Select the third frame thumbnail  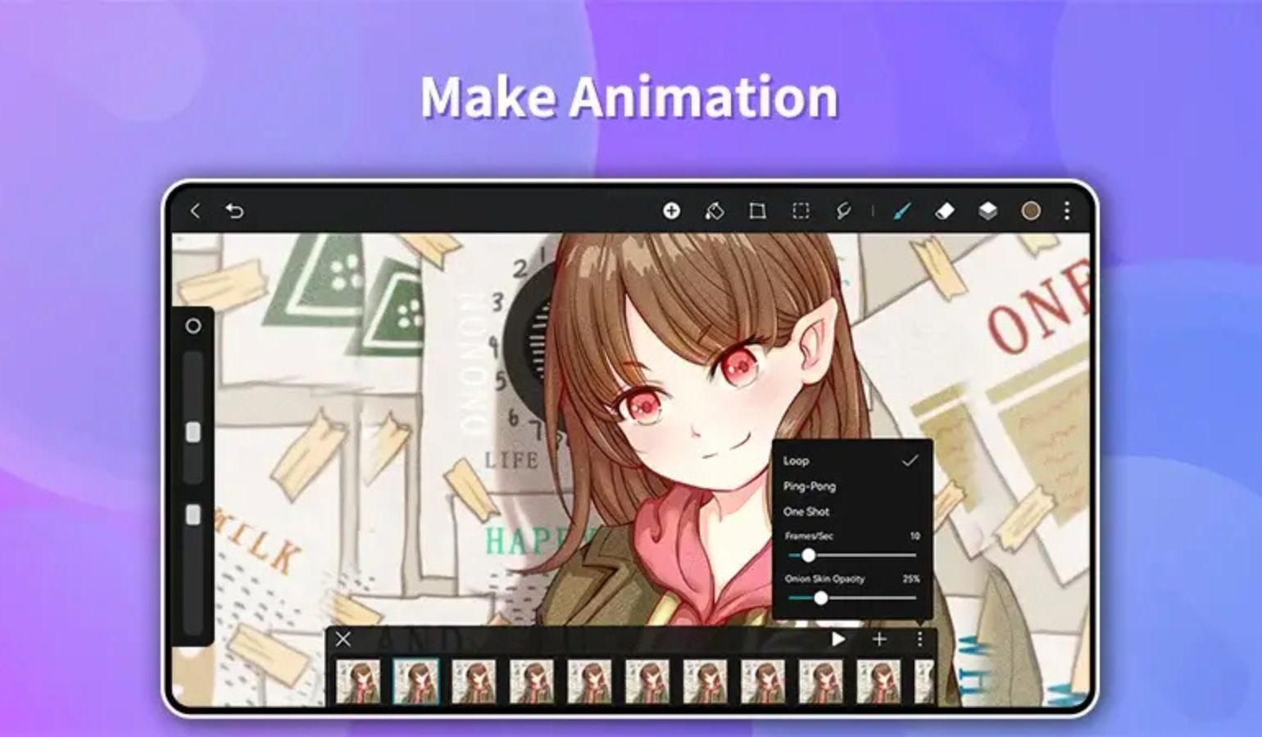click(x=474, y=682)
